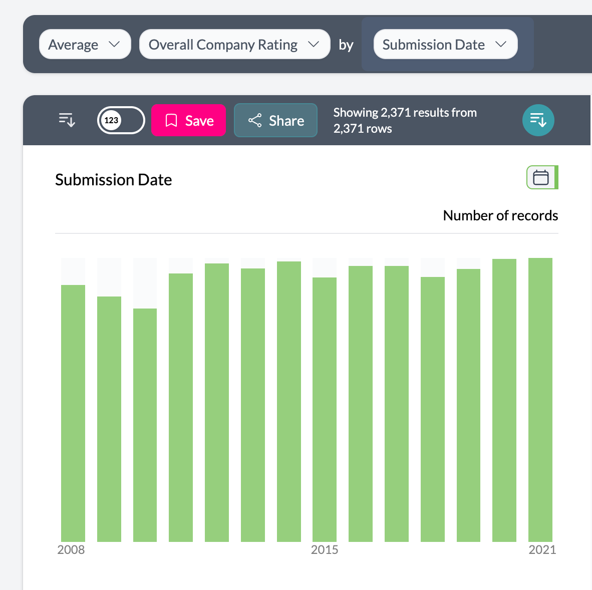Click the 2015 axis label

click(x=325, y=549)
